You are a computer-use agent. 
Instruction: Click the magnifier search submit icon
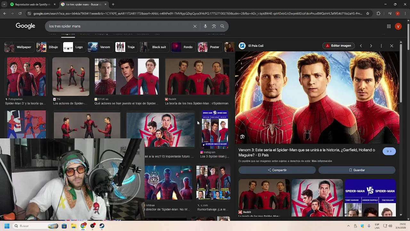point(222,26)
